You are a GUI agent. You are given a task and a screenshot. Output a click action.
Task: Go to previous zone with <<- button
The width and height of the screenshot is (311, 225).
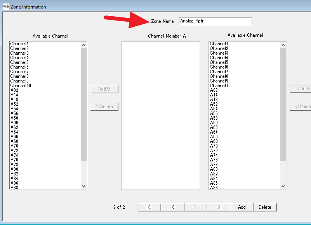[x=172, y=207]
